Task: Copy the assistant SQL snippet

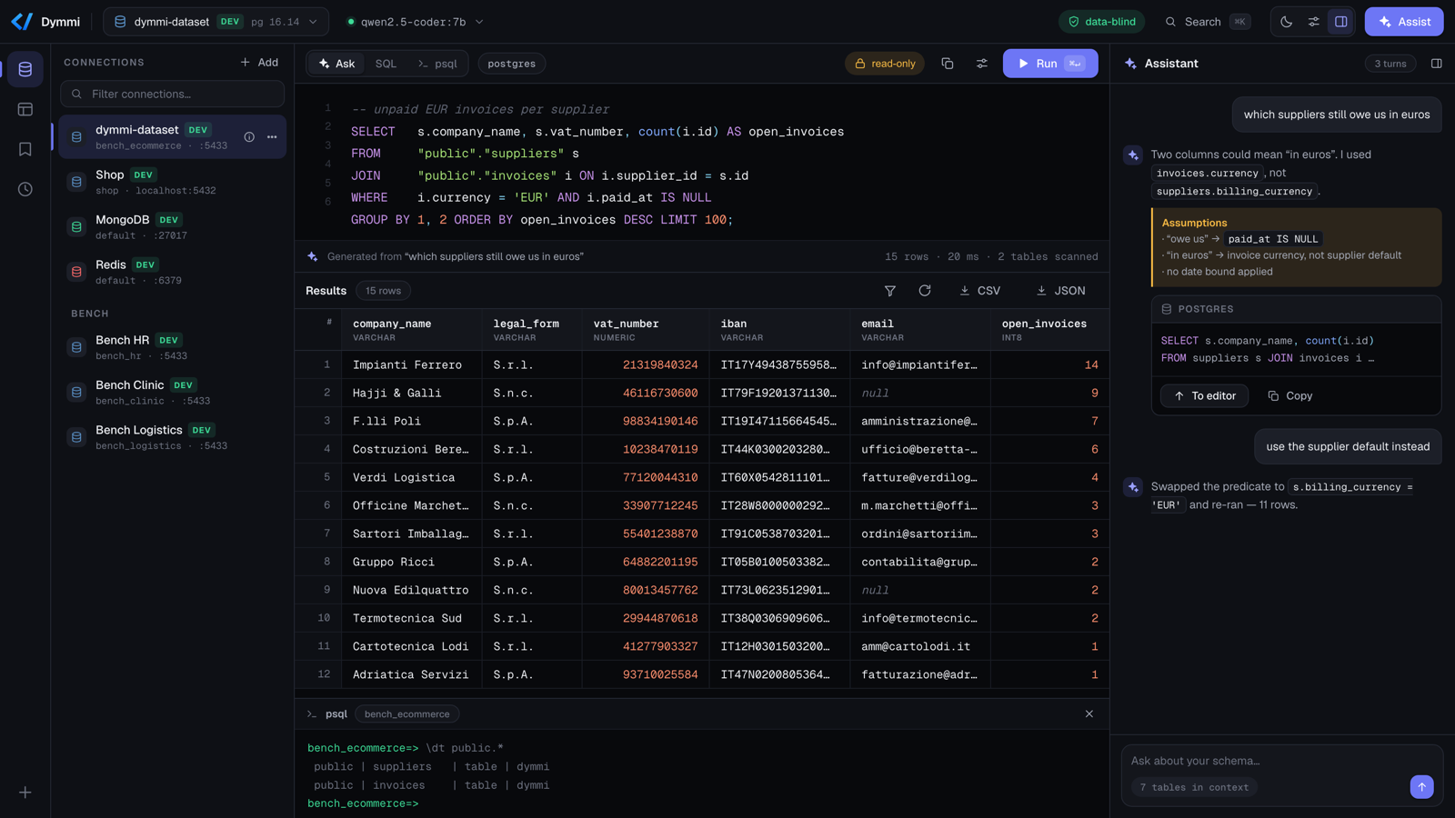Action: click(x=1290, y=396)
